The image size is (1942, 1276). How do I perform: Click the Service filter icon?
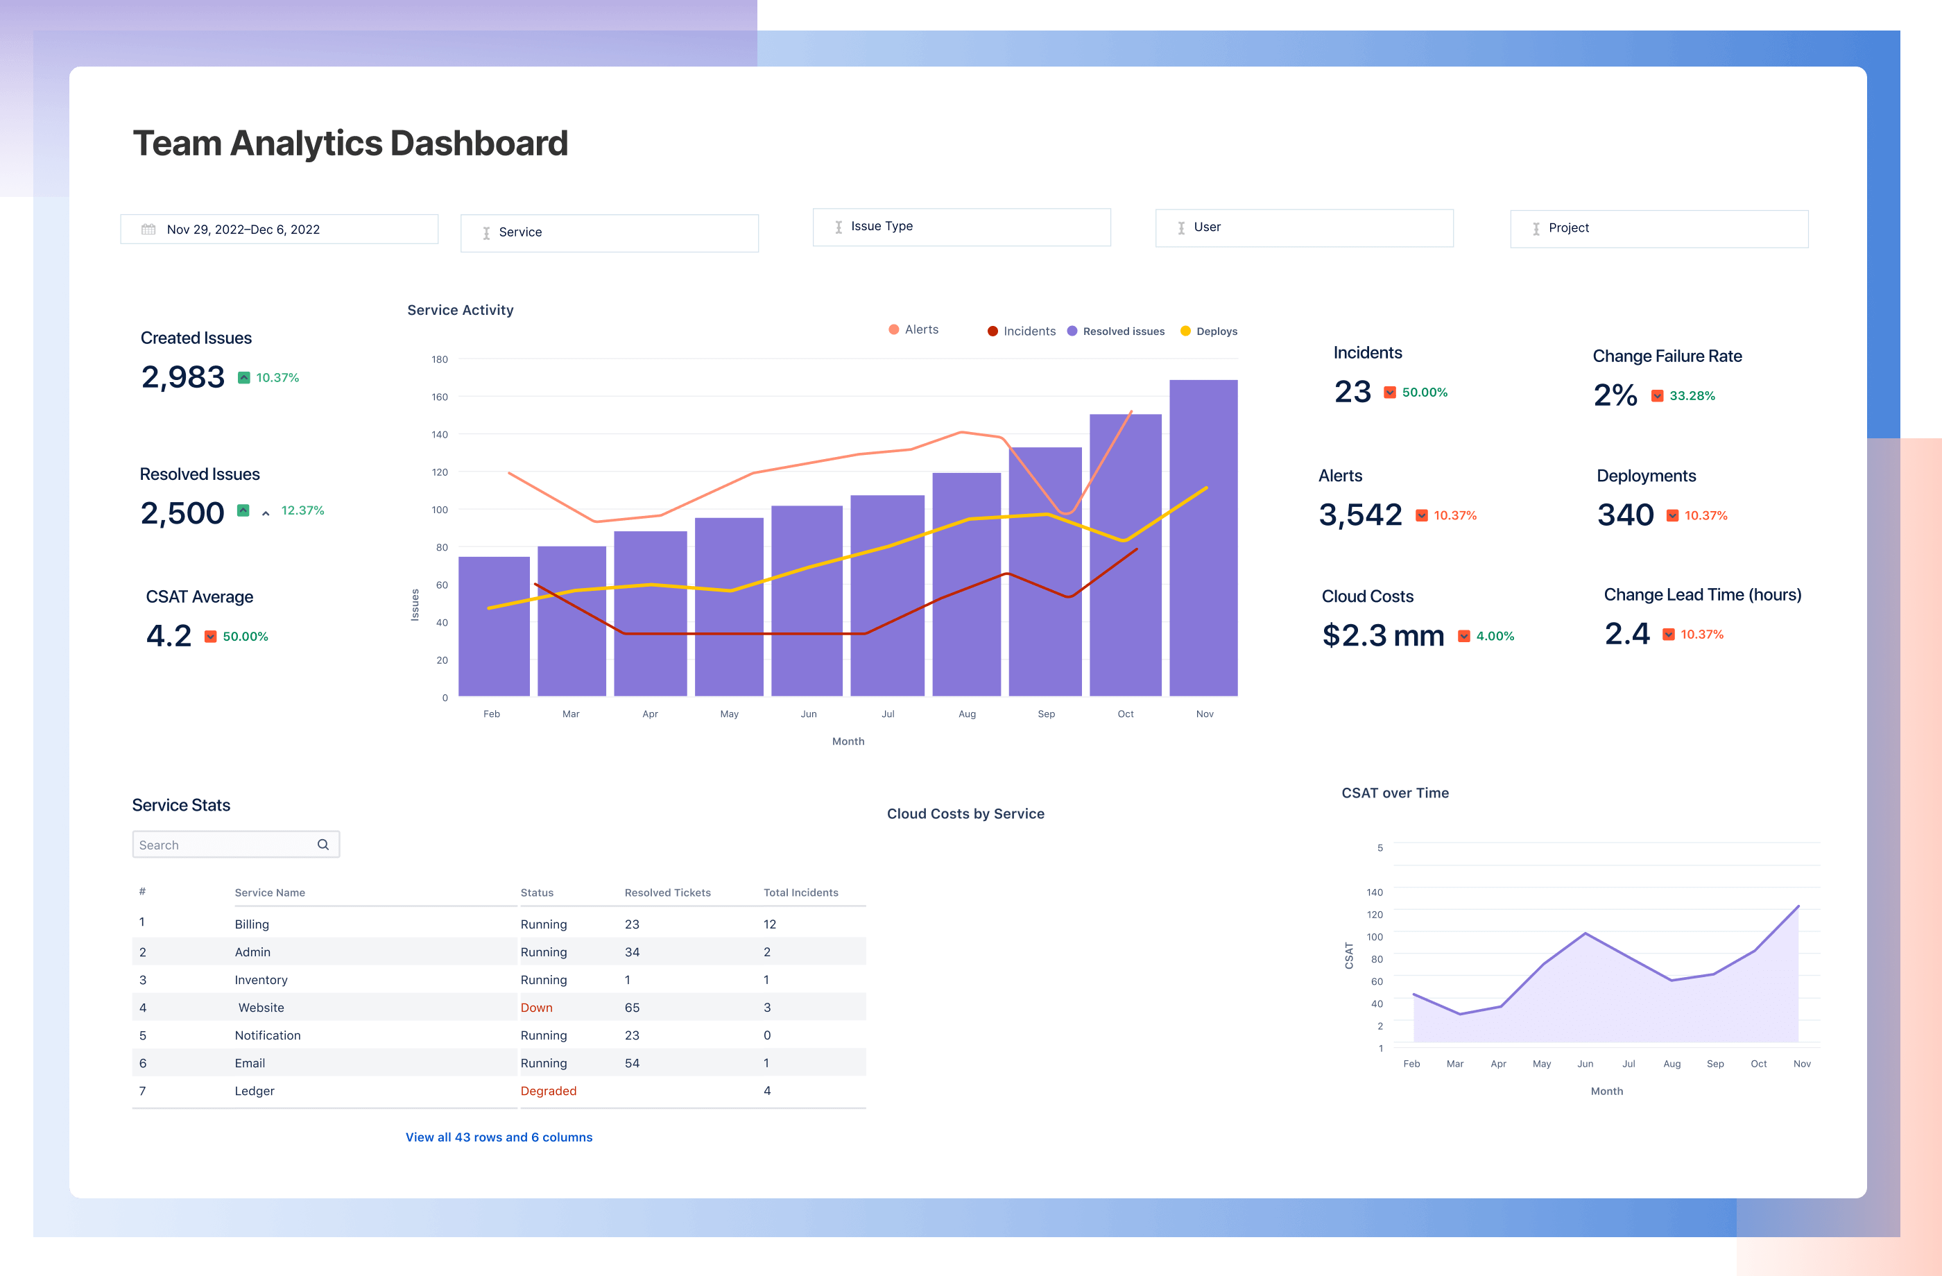coord(484,230)
